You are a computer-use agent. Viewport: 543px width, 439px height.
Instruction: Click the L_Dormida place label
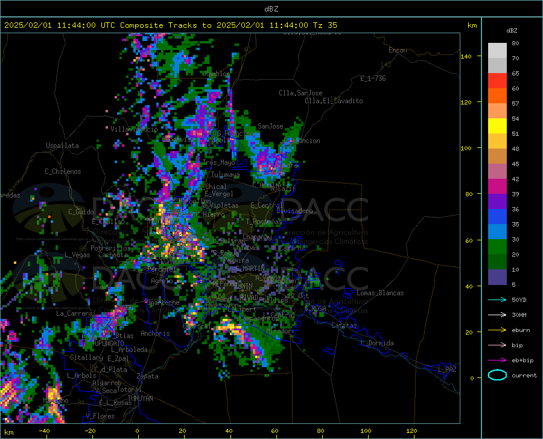pyautogui.click(x=377, y=343)
